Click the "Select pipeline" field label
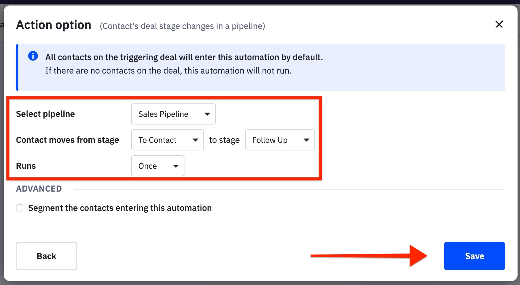 pyautogui.click(x=45, y=114)
